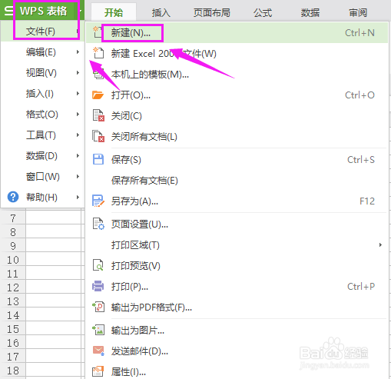Click the icon beside 新建 Excel 文件(W)
The image size is (391, 379).
(x=98, y=53)
